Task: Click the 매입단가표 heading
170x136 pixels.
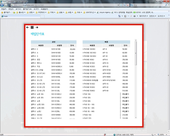Action: (37, 34)
